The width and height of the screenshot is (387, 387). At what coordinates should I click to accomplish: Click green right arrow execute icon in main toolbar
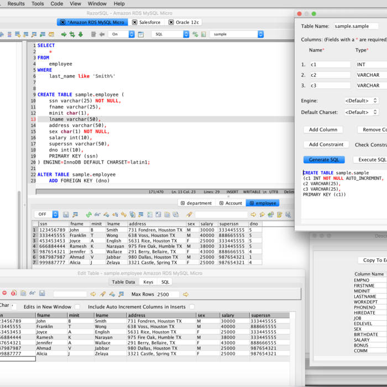(x=64, y=34)
